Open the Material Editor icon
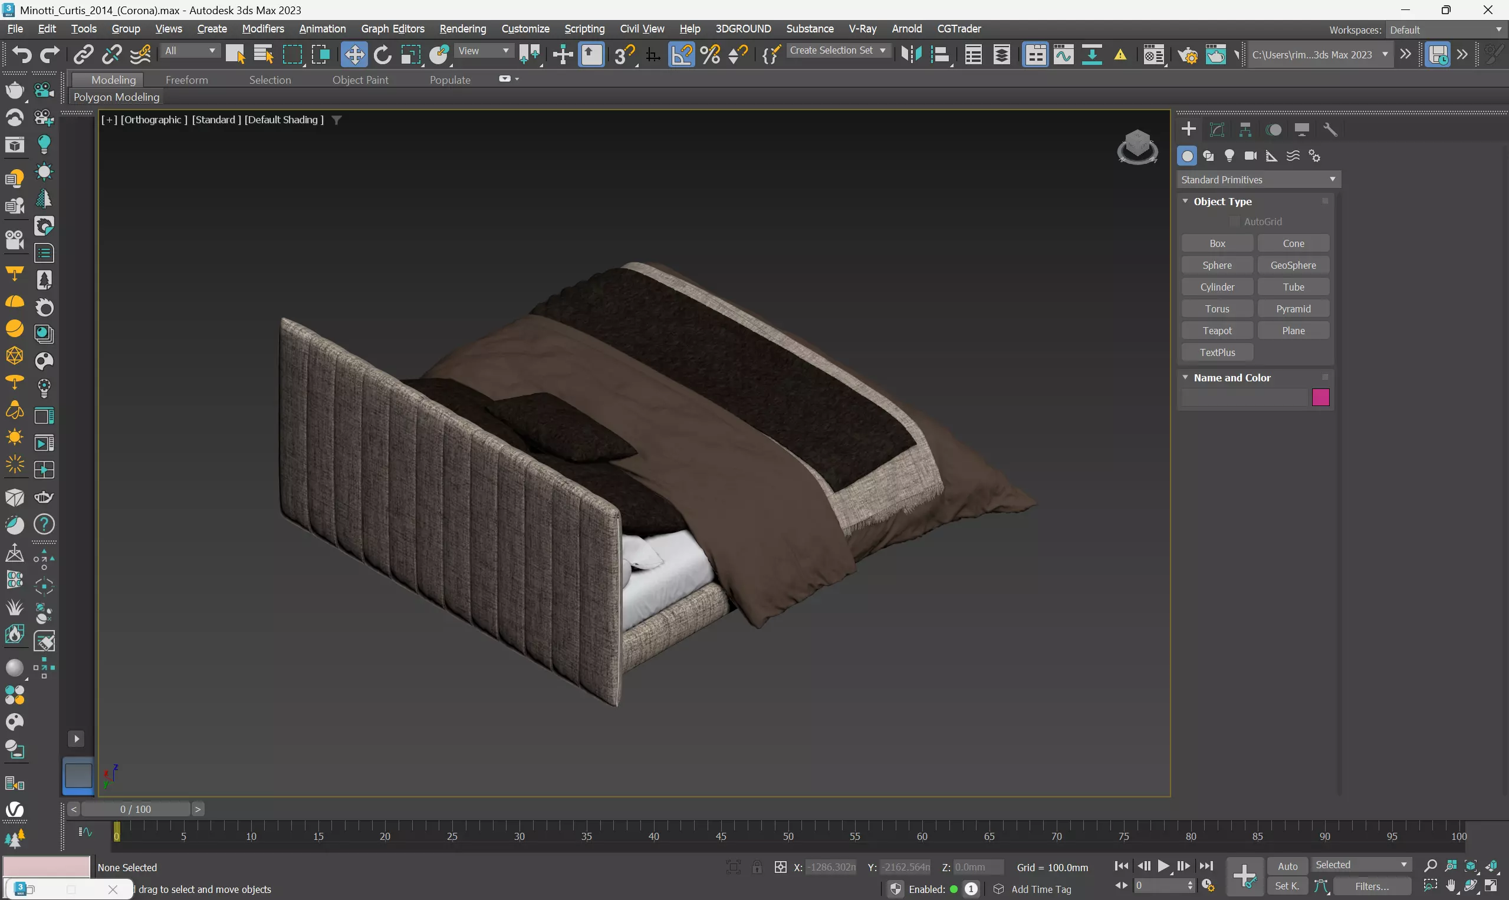The width and height of the screenshot is (1509, 900). coord(1153,55)
